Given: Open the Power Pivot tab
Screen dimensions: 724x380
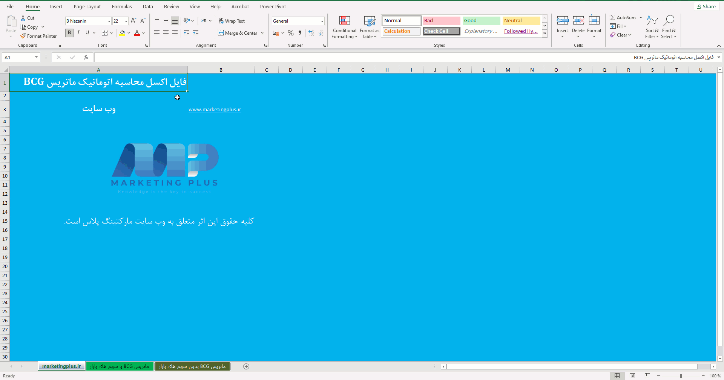Looking at the screenshot, I should point(273,6).
